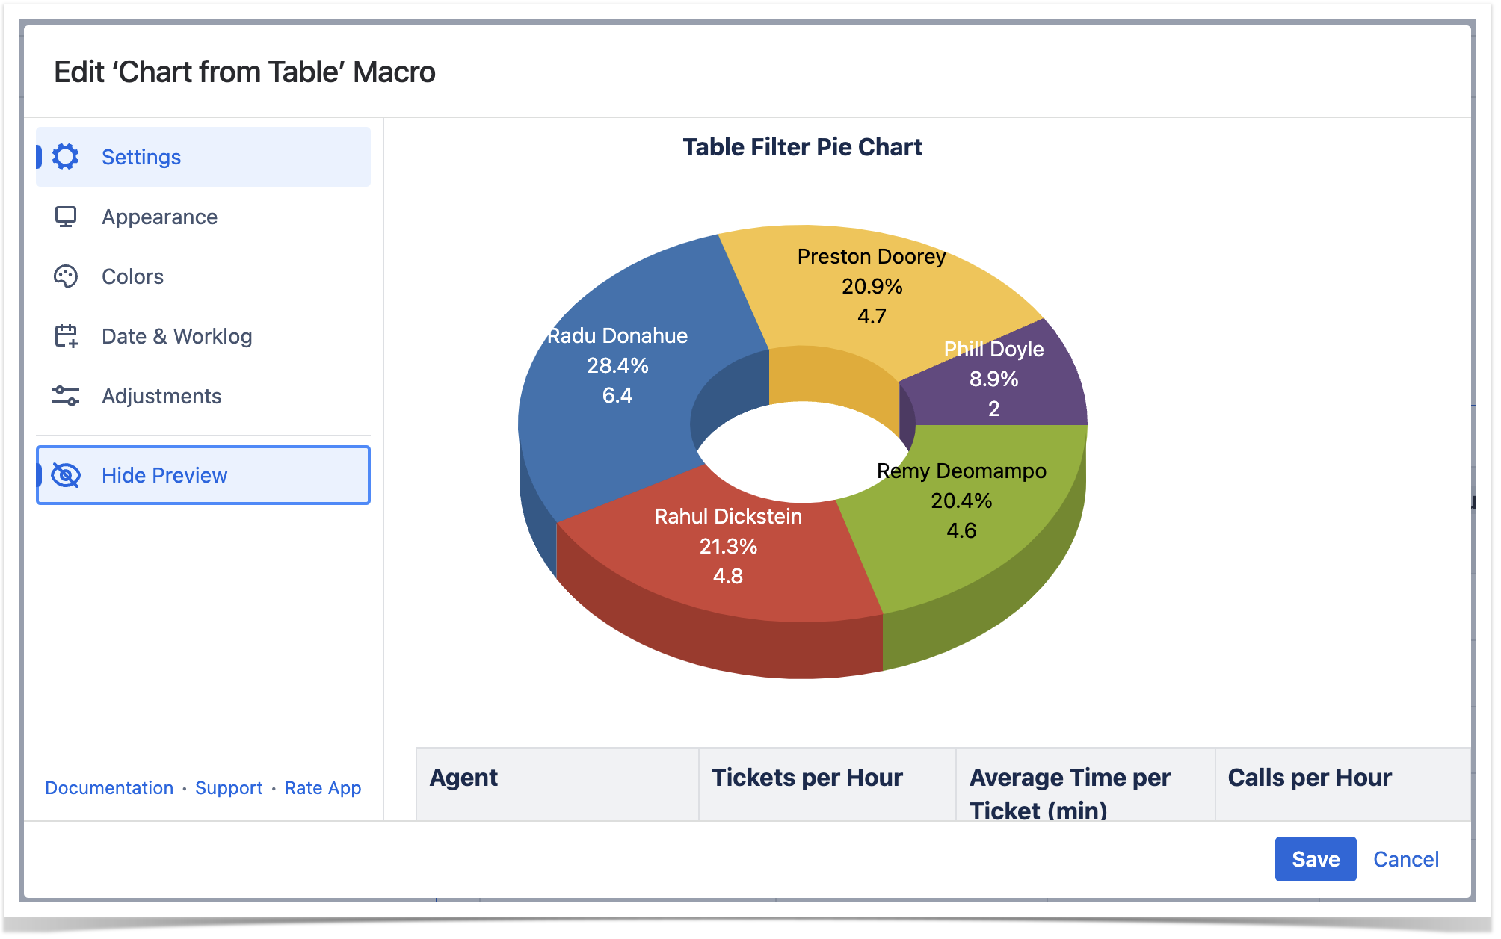The height and width of the screenshot is (939, 1501).
Task: Click the Support link
Action: tap(229, 788)
